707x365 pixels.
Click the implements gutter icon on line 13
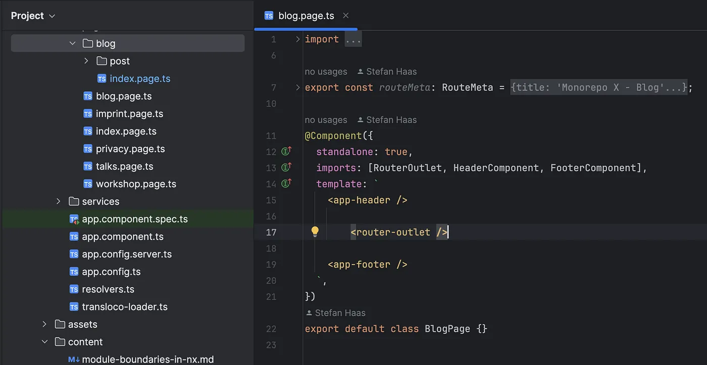[x=287, y=167]
